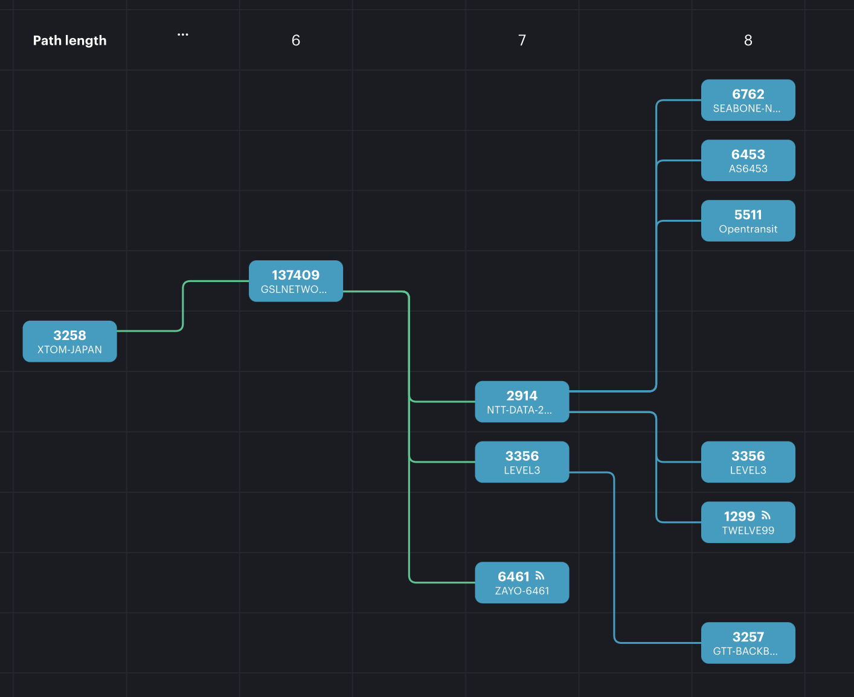Open the 137409 GSLNETWO... node
This screenshot has height=697, width=854.
click(296, 281)
